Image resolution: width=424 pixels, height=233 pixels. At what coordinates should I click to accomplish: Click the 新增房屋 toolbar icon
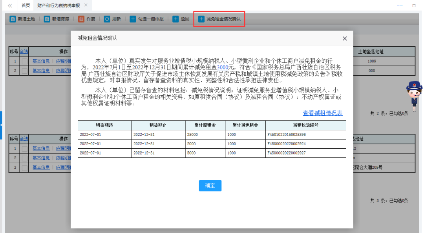coord(47,19)
